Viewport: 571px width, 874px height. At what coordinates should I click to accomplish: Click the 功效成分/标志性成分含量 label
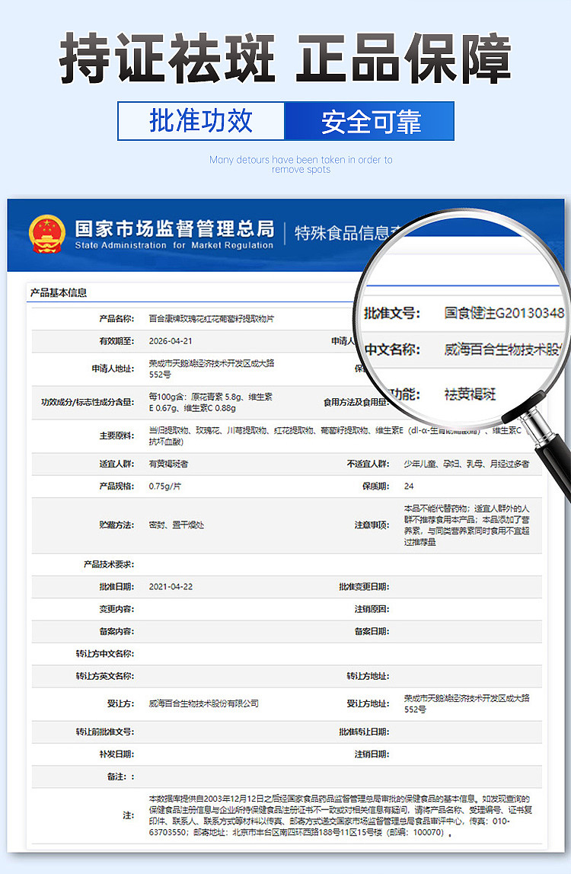(88, 403)
